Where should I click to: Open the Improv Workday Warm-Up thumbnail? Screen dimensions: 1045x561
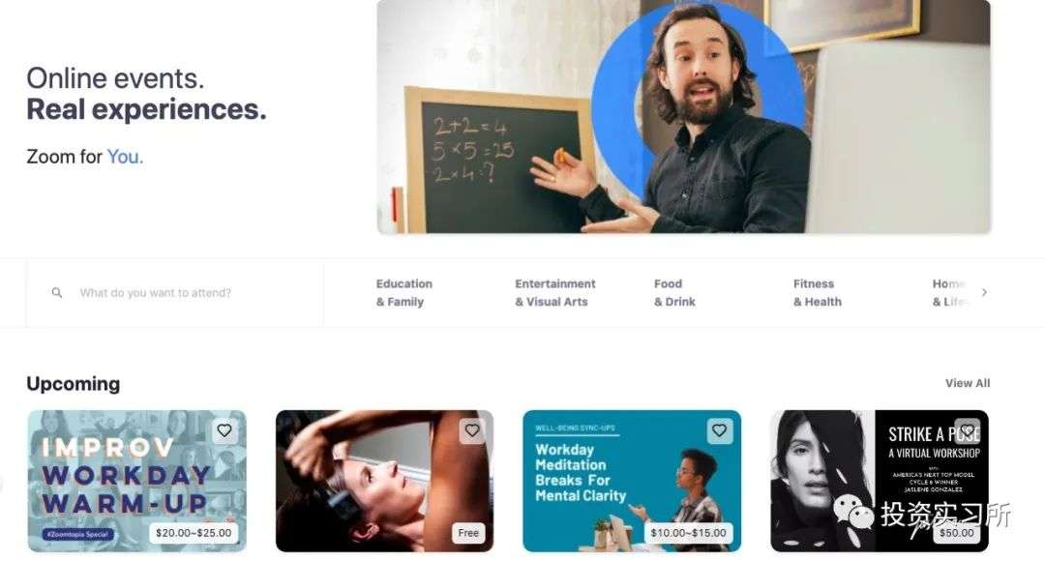[x=136, y=481]
